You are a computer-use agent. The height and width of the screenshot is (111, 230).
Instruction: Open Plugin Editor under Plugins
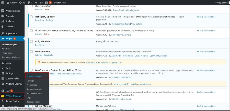pyautogui.click(x=7, y=53)
